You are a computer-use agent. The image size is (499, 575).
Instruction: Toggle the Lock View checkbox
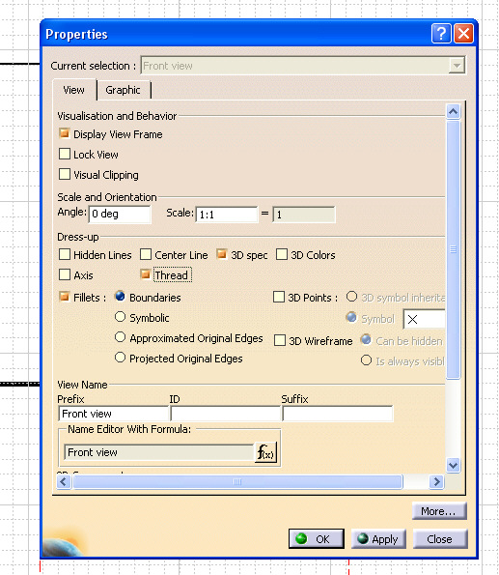coord(65,154)
